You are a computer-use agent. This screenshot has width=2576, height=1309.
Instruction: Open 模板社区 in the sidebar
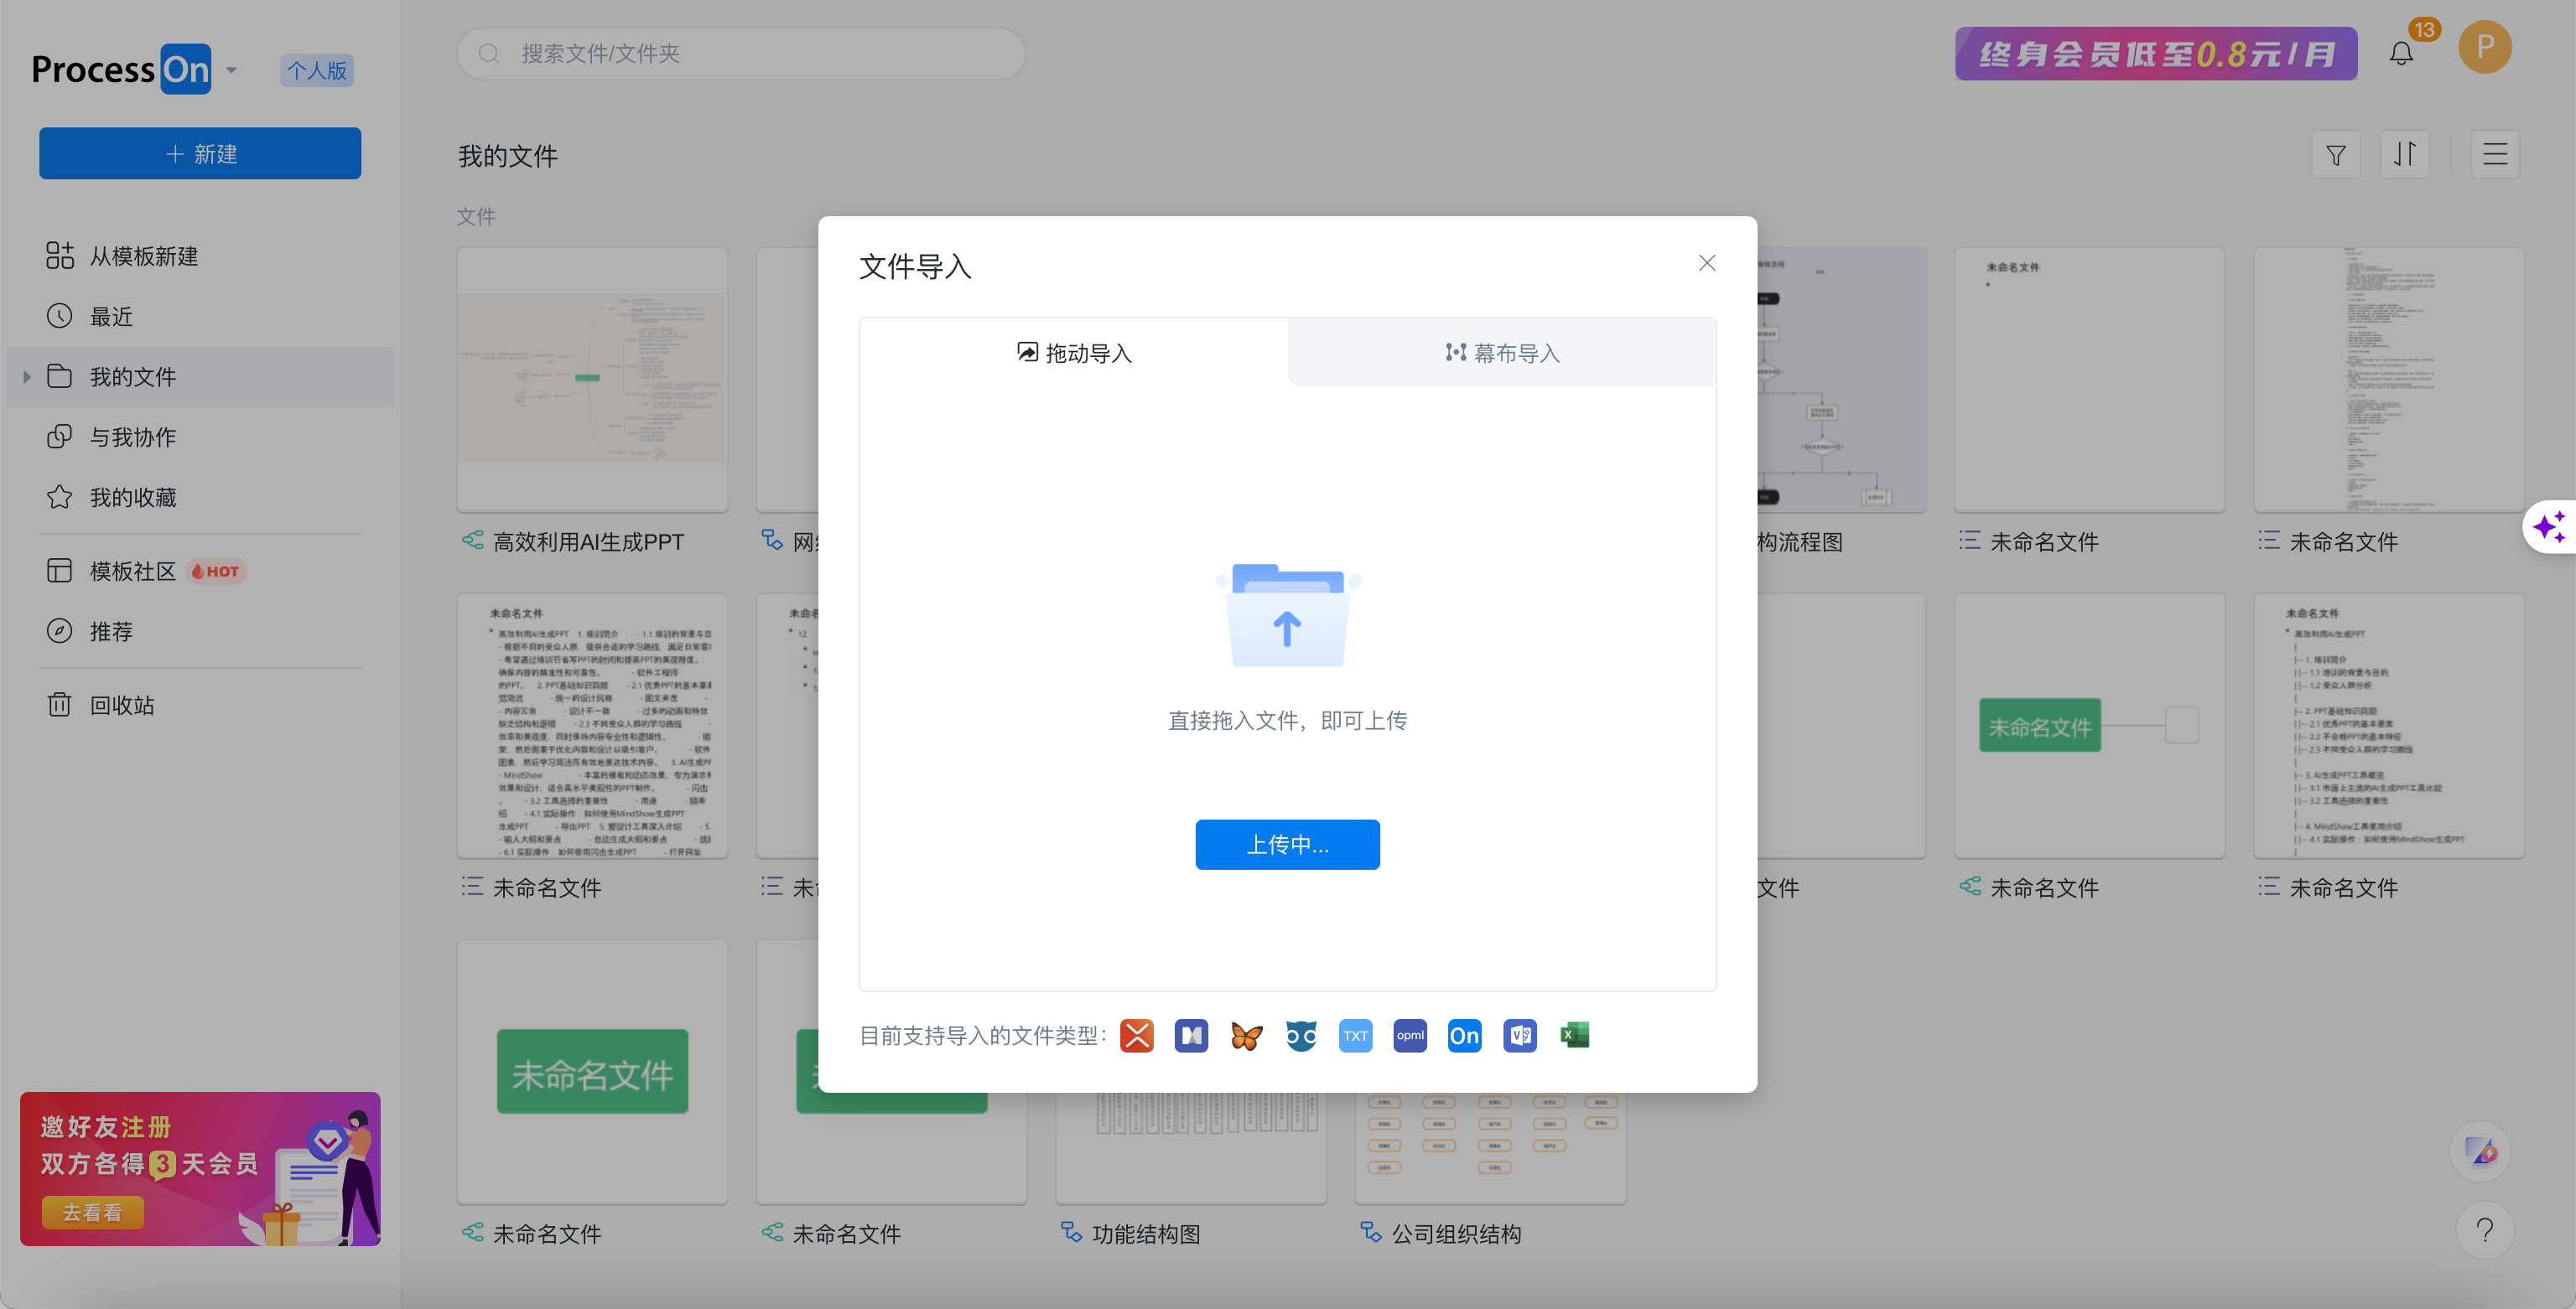pos(200,571)
